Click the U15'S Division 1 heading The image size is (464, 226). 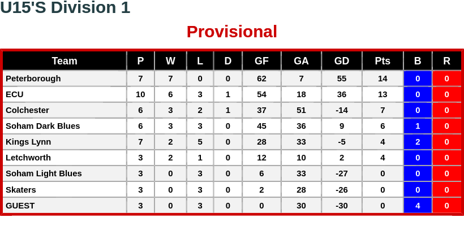[x=65, y=7]
